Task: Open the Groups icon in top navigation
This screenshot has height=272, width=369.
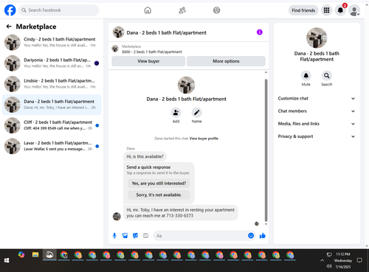Action: click(x=216, y=10)
